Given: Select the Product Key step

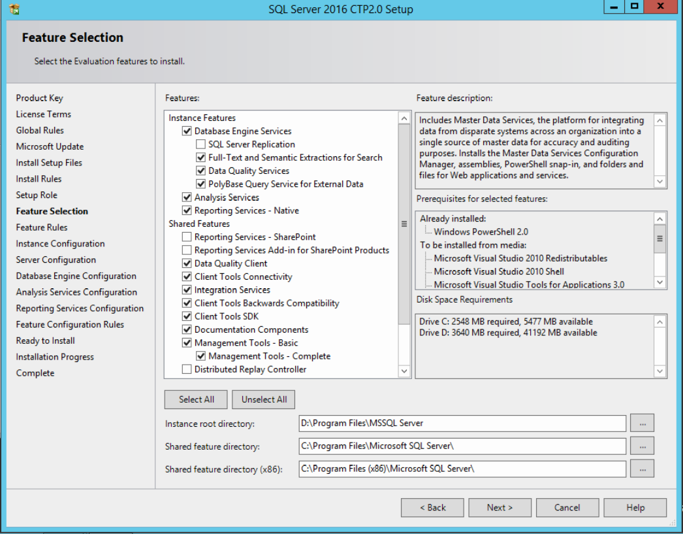Looking at the screenshot, I should pyautogui.click(x=40, y=98).
